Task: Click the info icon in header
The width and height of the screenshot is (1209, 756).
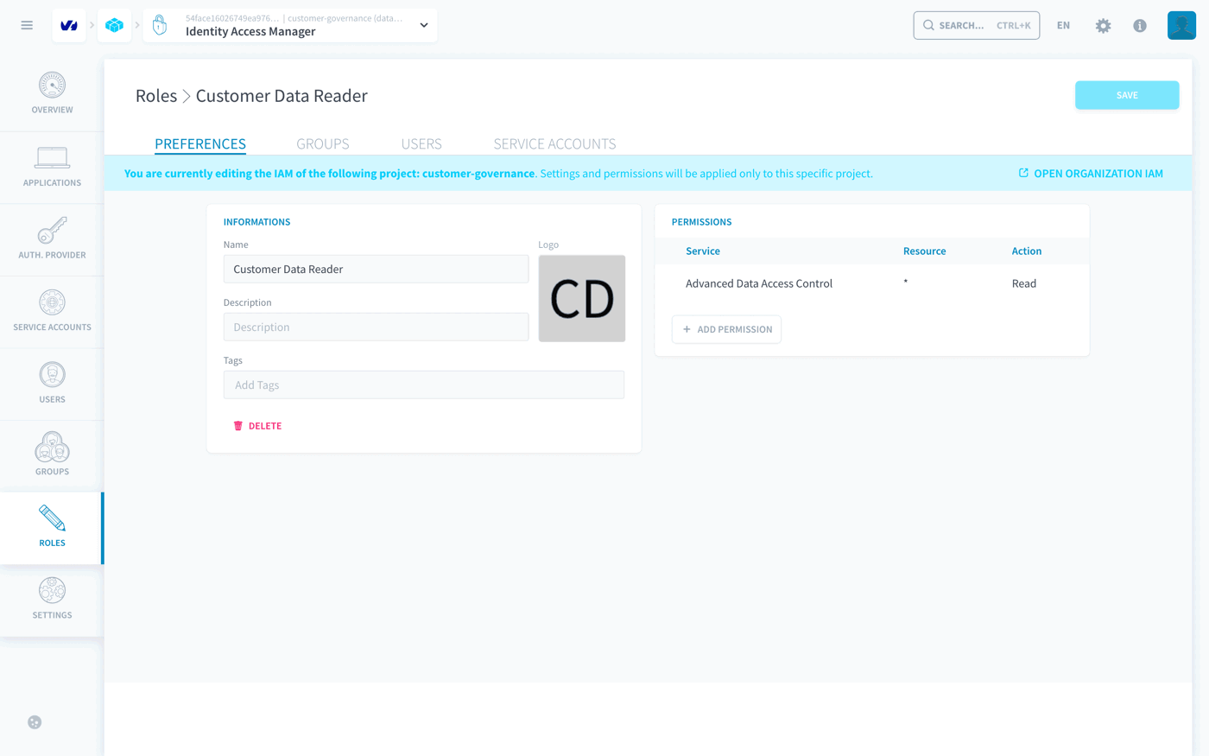Action: (x=1140, y=25)
